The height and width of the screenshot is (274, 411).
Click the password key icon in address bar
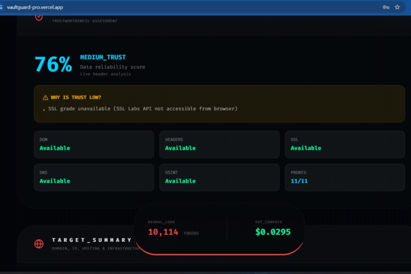[x=386, y=7]
